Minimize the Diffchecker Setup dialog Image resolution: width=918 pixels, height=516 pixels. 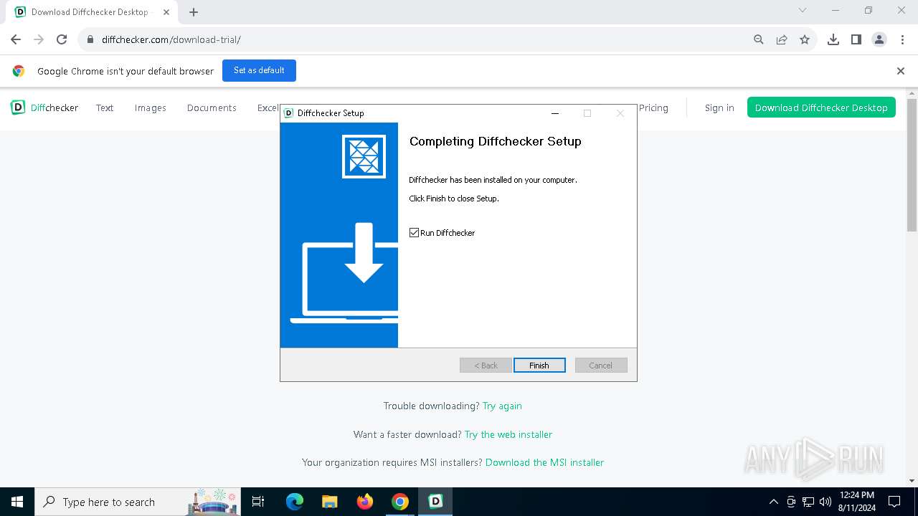554,113
